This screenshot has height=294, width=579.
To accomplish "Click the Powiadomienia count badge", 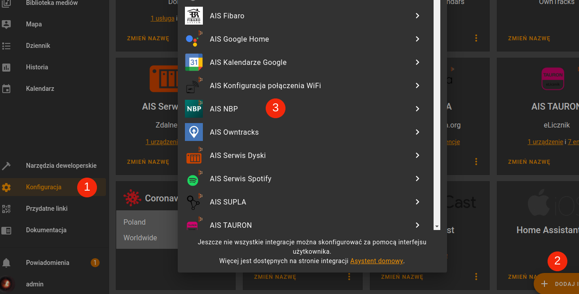I will point(95,263).
